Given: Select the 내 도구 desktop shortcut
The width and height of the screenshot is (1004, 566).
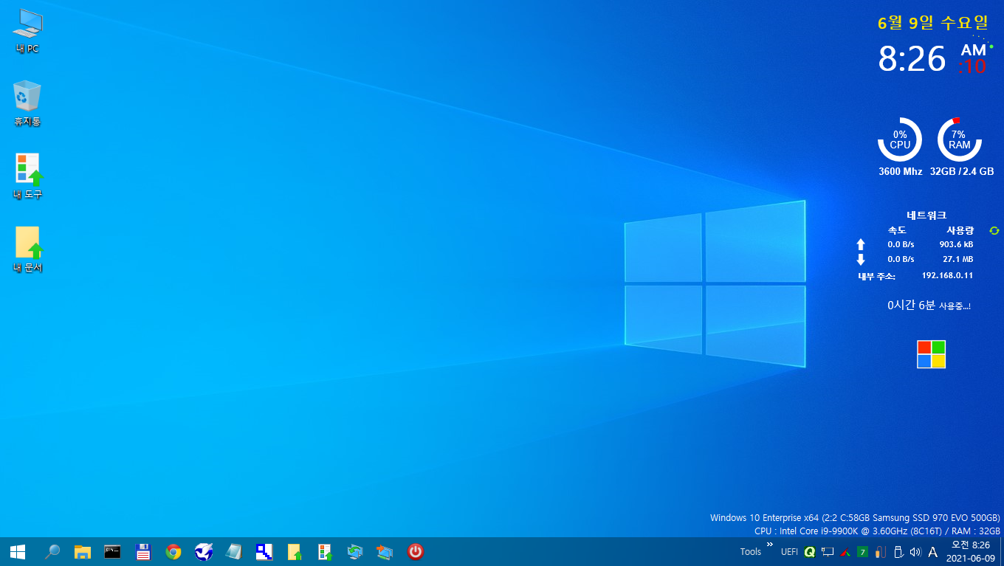Looking at the screenshot, I should click(x=27, y=176).
